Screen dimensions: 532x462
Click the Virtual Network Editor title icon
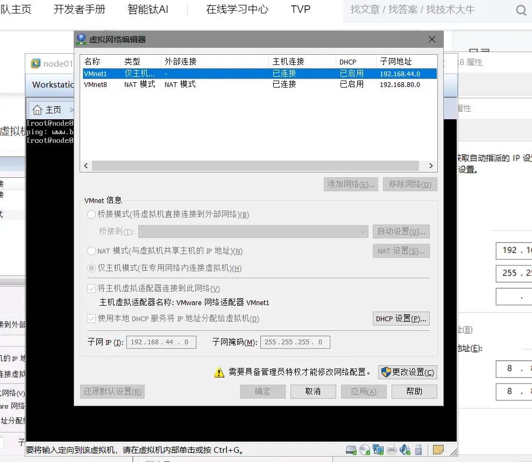(x=81, y=39)
